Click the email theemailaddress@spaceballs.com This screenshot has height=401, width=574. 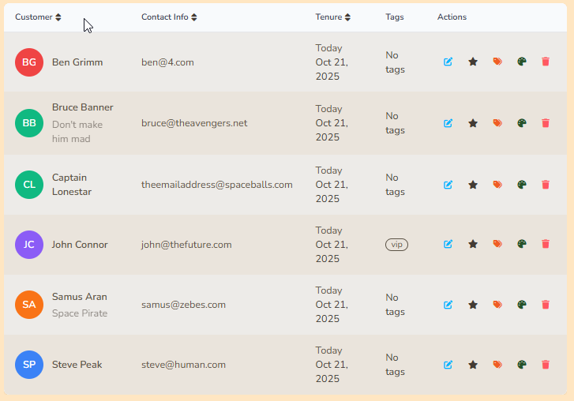217,185
